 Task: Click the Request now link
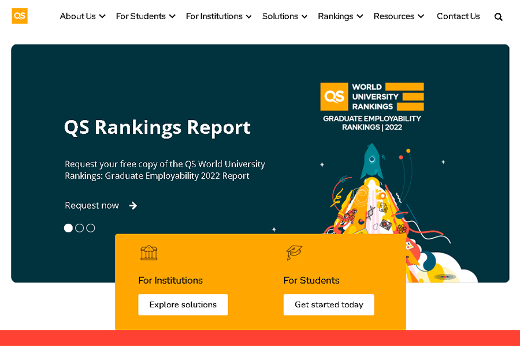pyautogui.click(x=92, y=206)
